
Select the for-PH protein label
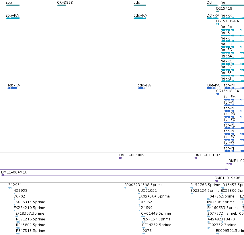coord(230,108)
